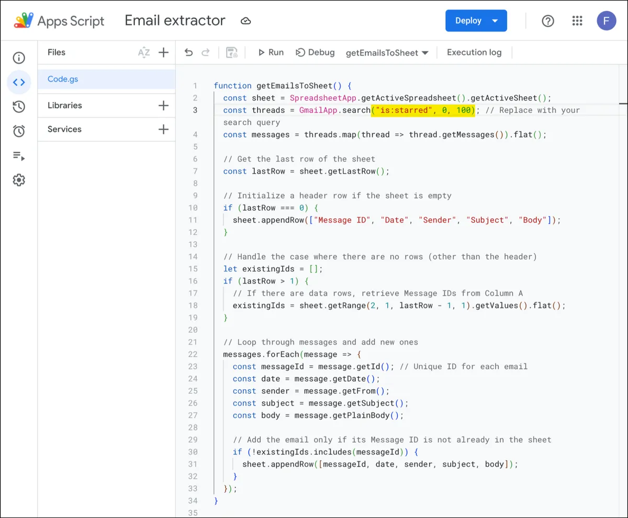Click the comment "Loop through messages and add new ones"
This screenshot has width=628, height=518.
321,342
